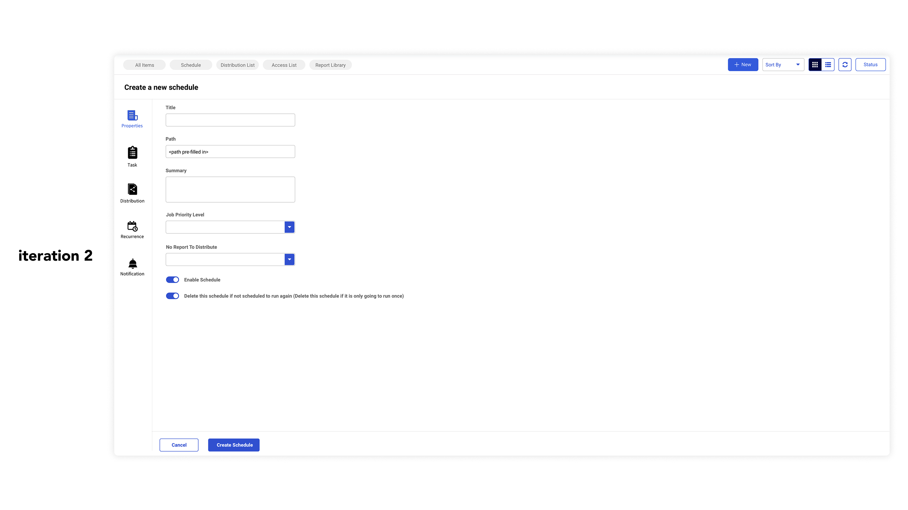Open the Recurrence calendar icon
This screenshot has height=510, width=908.
click(x=132, y=226)
